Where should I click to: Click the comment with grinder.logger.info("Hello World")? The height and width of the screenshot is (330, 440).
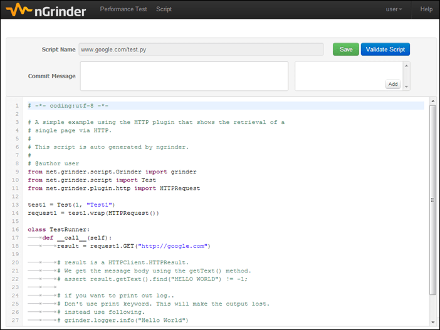(123, 320)
